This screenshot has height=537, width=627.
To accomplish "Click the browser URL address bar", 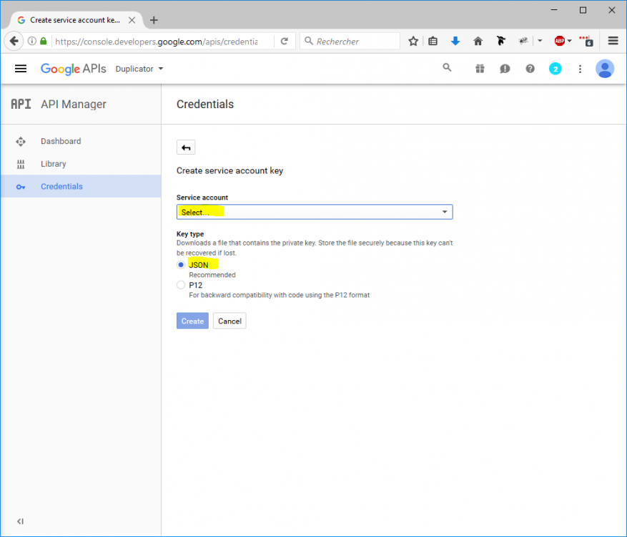I will pyautogui.click(x=163, y=42).
